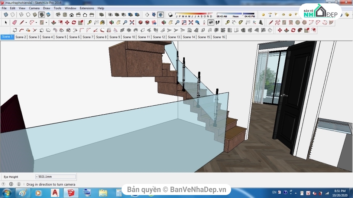Select the Protractor tool icon
Screen dimensions: 353x198
click(x=241, y=23)
